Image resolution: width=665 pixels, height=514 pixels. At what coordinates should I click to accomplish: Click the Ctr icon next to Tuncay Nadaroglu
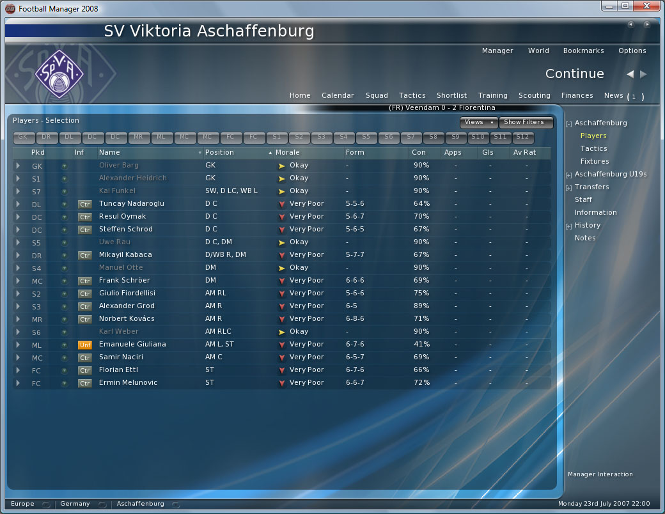pos(84,204)
